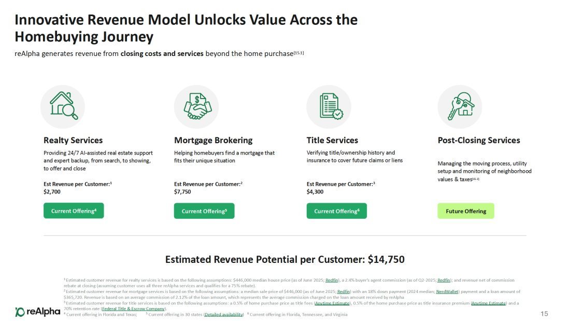This screenshot has width=570, height=321.
Task: Click the handshake Mortgage Brokering icon
Action: [196, 106]
